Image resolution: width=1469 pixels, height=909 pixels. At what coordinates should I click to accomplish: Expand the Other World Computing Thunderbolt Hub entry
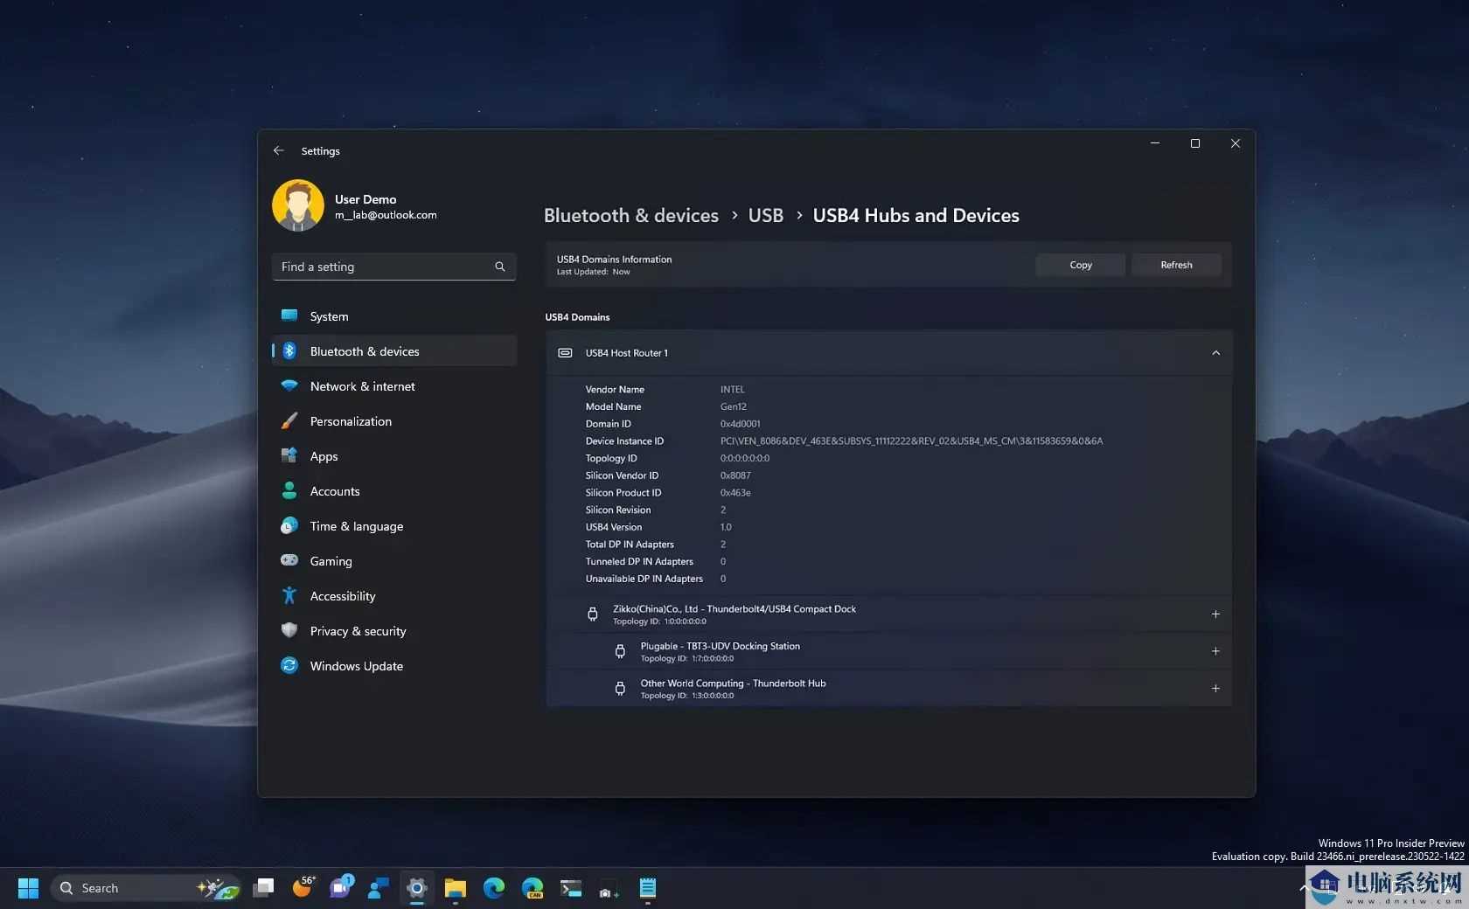tap(1215, 689)
